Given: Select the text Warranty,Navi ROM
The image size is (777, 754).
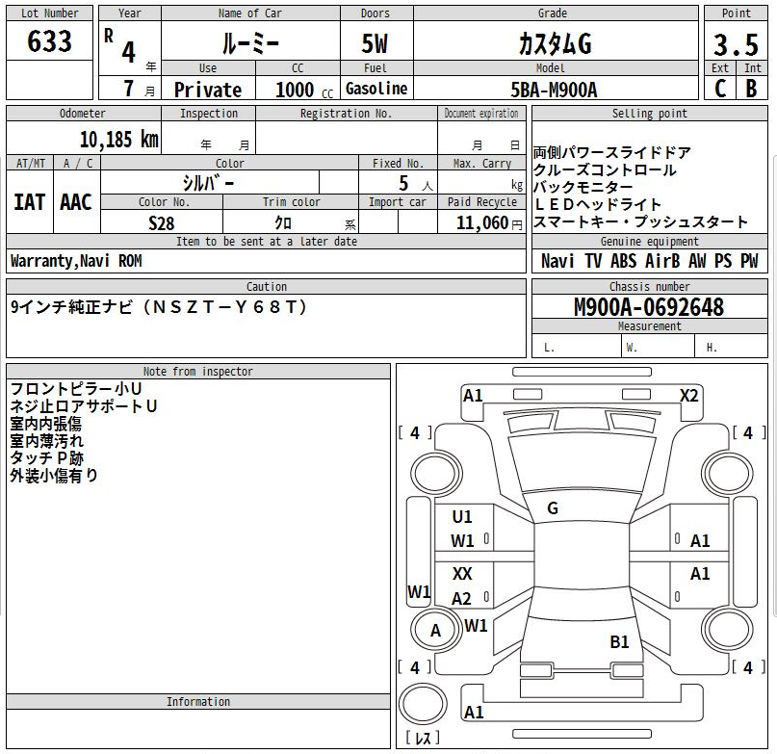Looking at the screenshot, I should pos(76,261).
